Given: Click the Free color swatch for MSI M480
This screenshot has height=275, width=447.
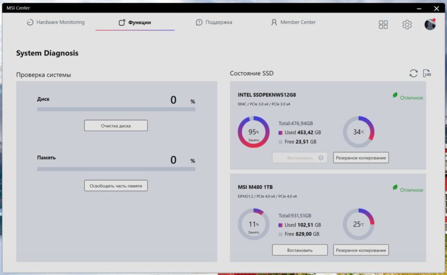Looking at the screenshot, I should click(280, 234).
